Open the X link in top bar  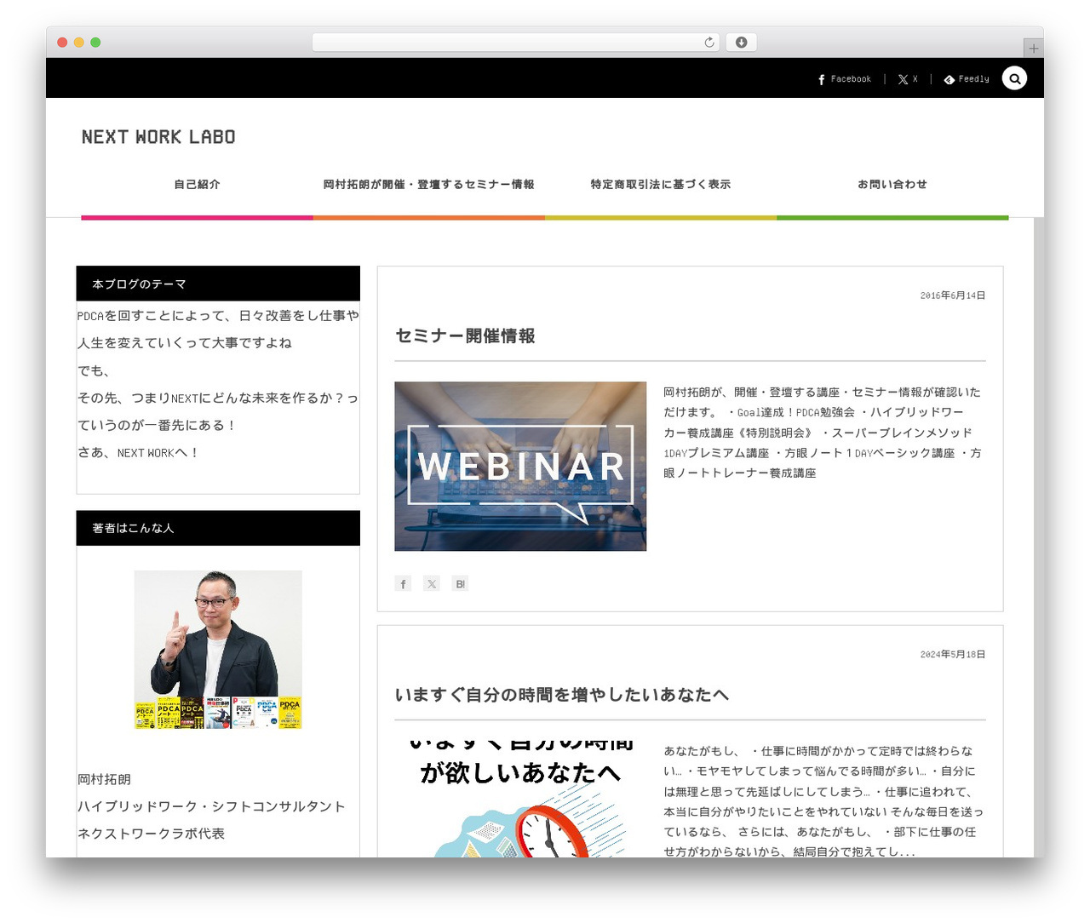point(908,79)
